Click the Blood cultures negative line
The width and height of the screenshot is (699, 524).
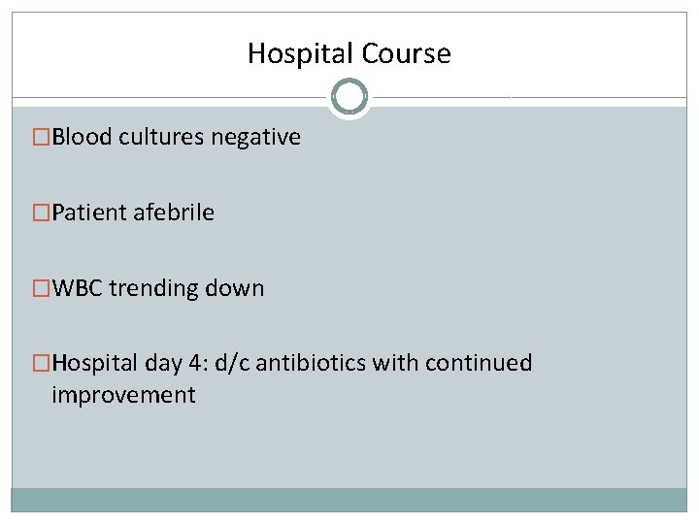pyautogui.click(x=177, y=138)
